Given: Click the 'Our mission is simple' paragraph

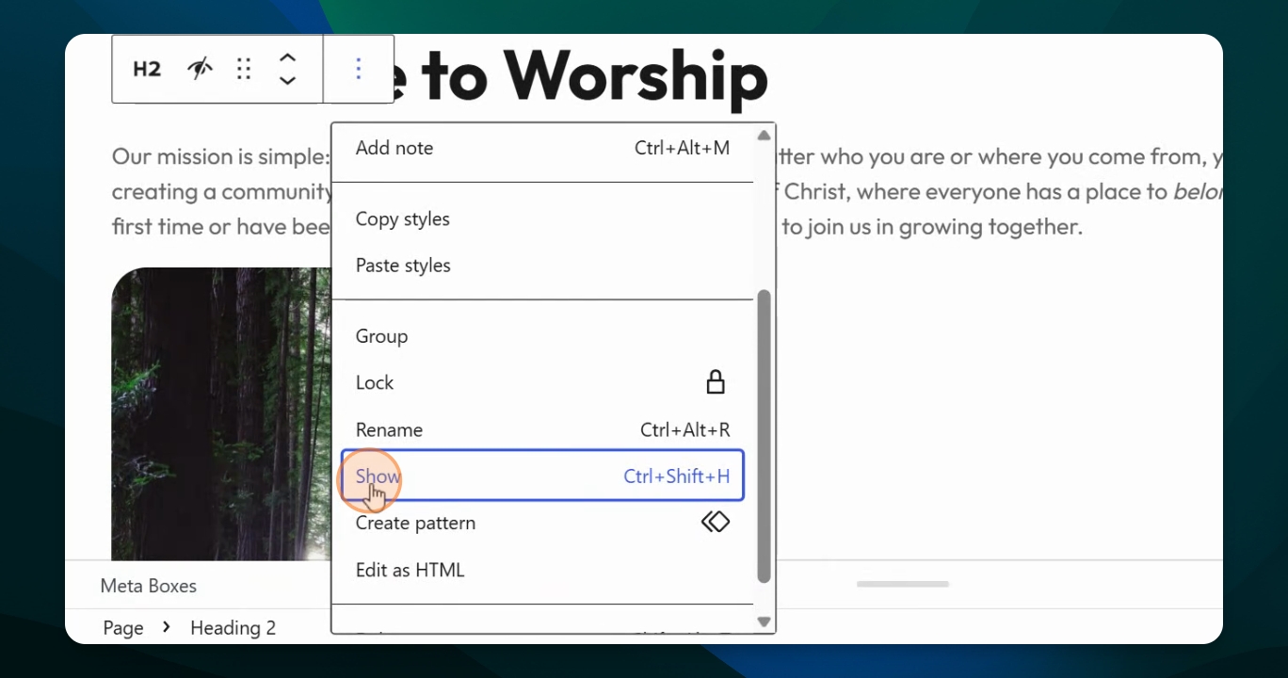Looking at the screenshot, I should (x=221, y=191).
